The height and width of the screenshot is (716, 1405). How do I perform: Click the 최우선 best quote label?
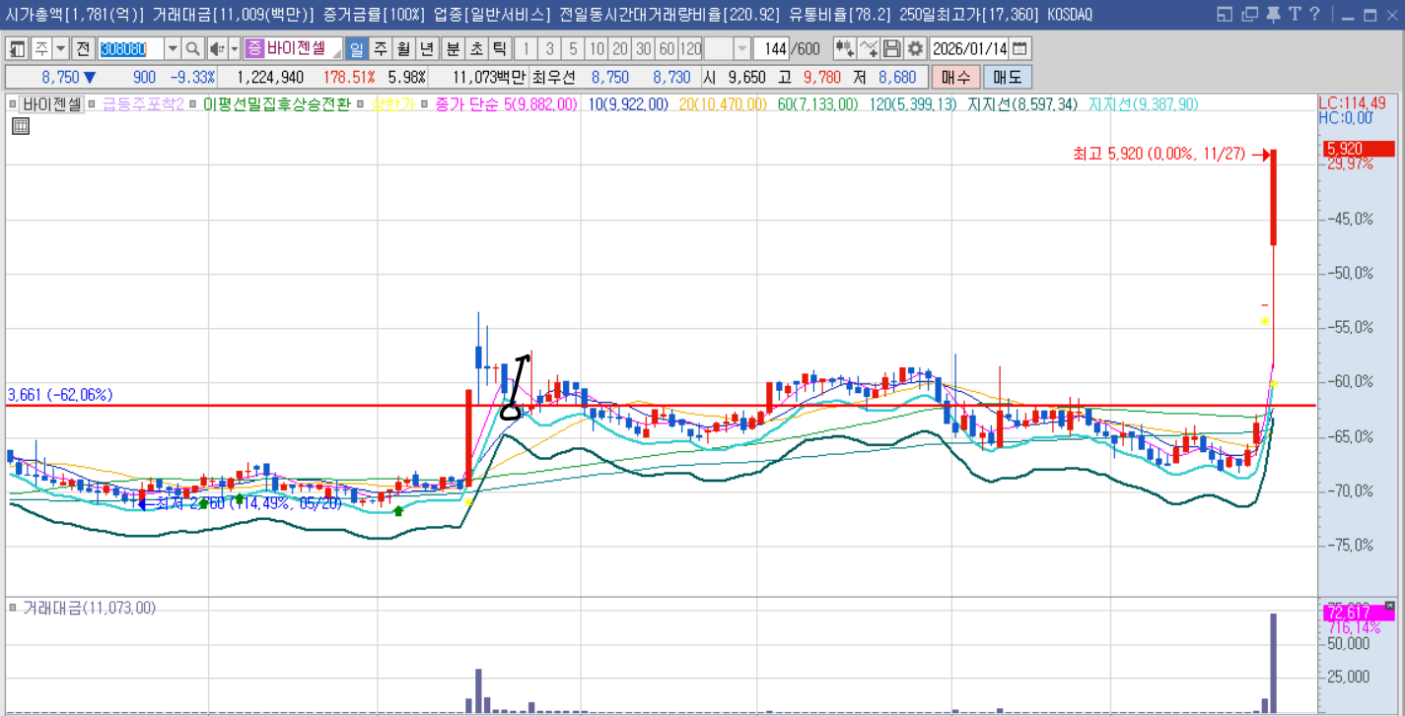pyautogui.click(x=553, y=77)
